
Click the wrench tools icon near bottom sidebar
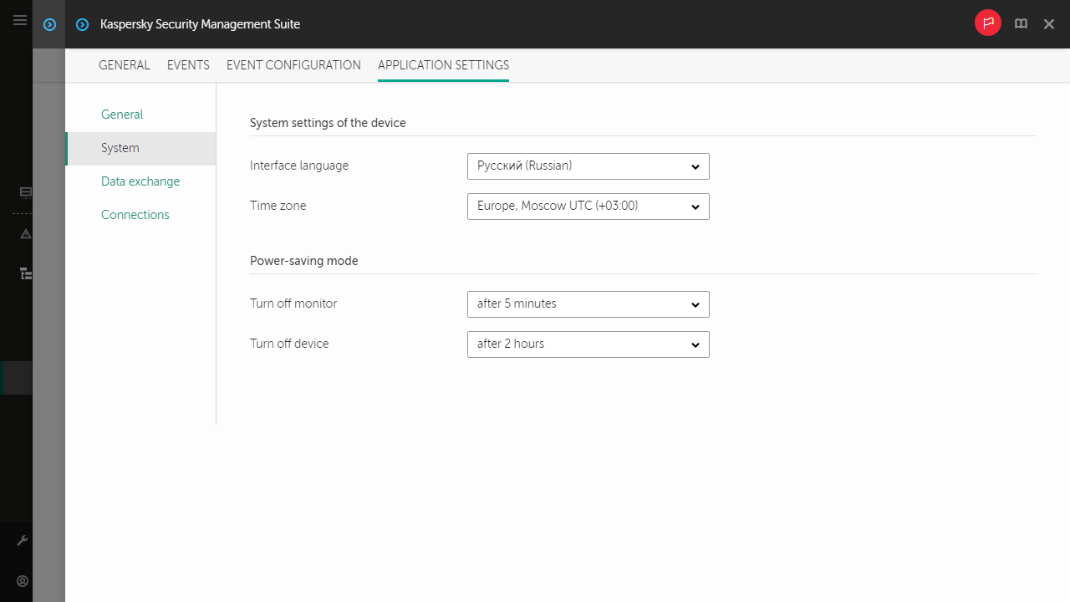pyautogui.click(x=23, y=540)
